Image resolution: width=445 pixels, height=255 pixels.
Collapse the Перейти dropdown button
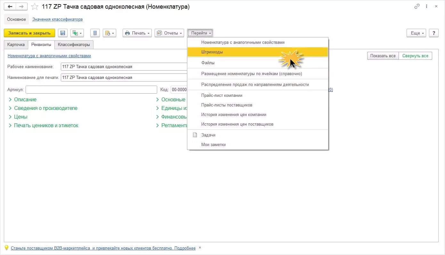click(200, 33)
